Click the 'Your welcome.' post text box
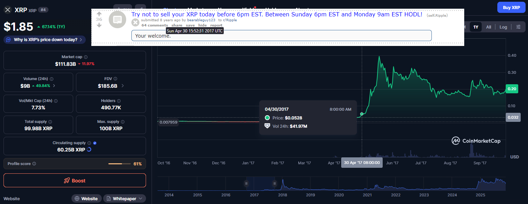 click(281, 36)
